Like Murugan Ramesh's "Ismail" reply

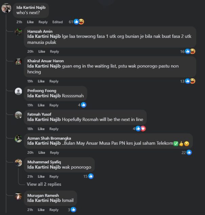click(41, 210)
